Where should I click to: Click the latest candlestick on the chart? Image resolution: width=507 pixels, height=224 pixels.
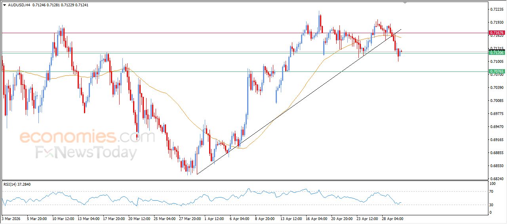(401, 51)
